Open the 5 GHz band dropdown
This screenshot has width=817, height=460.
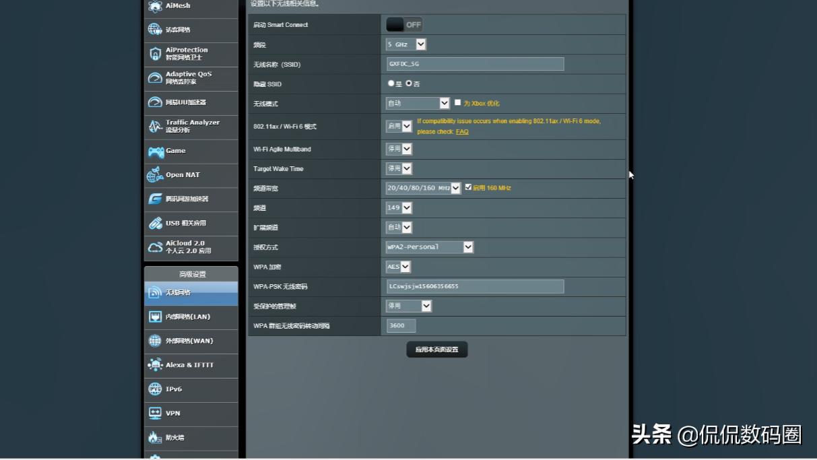click(406, 44)
